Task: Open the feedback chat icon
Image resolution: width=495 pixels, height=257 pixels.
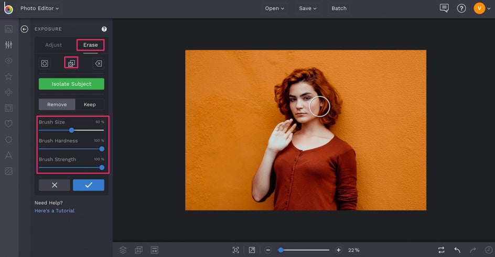Action: (444, 8)
